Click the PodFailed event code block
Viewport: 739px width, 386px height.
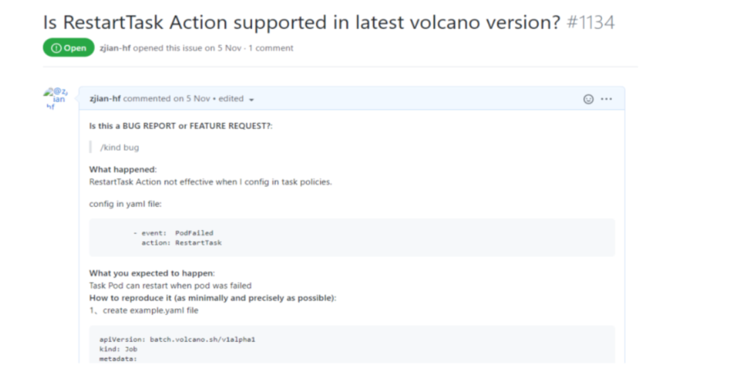(x=352, y=238)
